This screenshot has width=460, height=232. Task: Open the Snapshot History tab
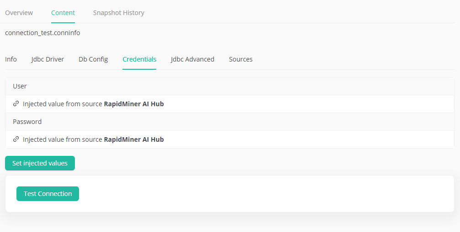coord(119,13)
